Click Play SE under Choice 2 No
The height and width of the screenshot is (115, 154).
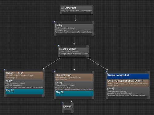point(74,94)
